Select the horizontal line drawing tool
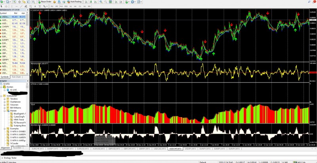The width and height of the screenshot is (317, 163). point(17,6)
